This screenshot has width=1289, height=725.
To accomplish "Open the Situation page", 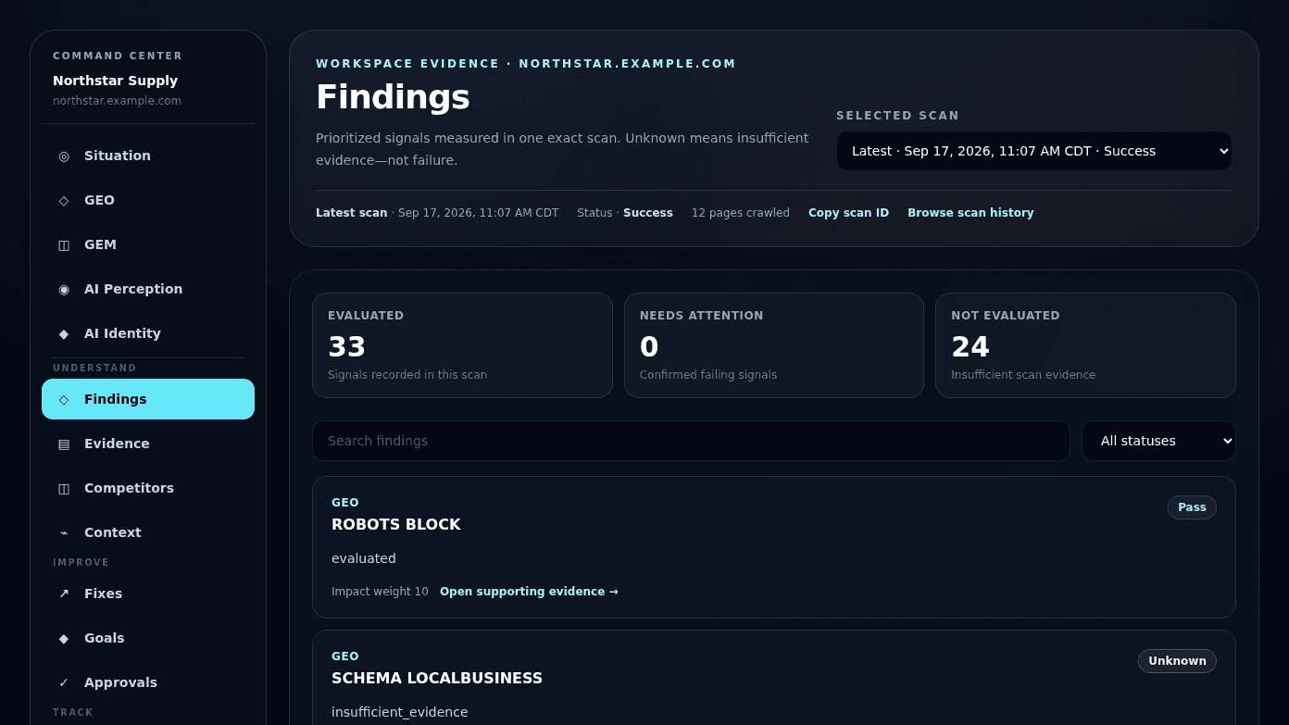I will point(148,156).
